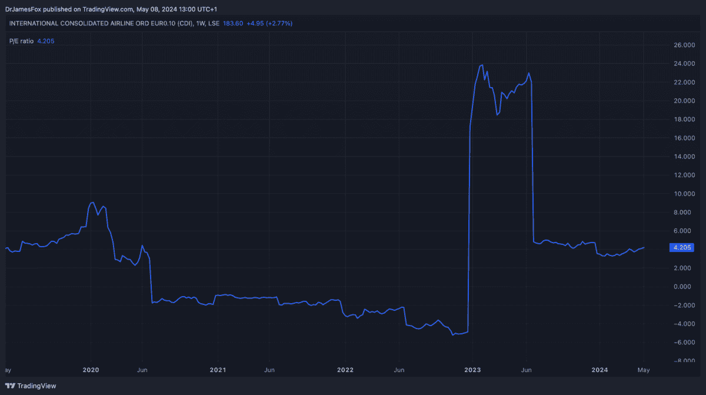Image resolution: width=706 pixels, height=395 pixels.
Task: Click the 2024 label on time axis
Action: coord(600,370)
